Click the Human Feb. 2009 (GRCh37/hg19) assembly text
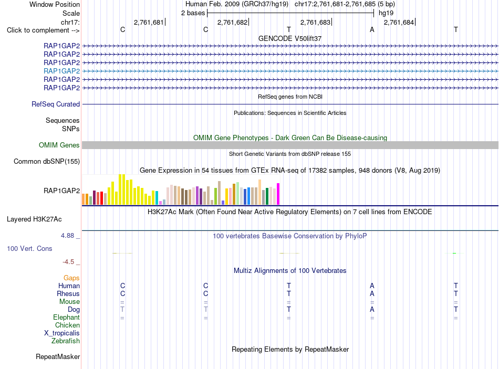 coord(237,4)
